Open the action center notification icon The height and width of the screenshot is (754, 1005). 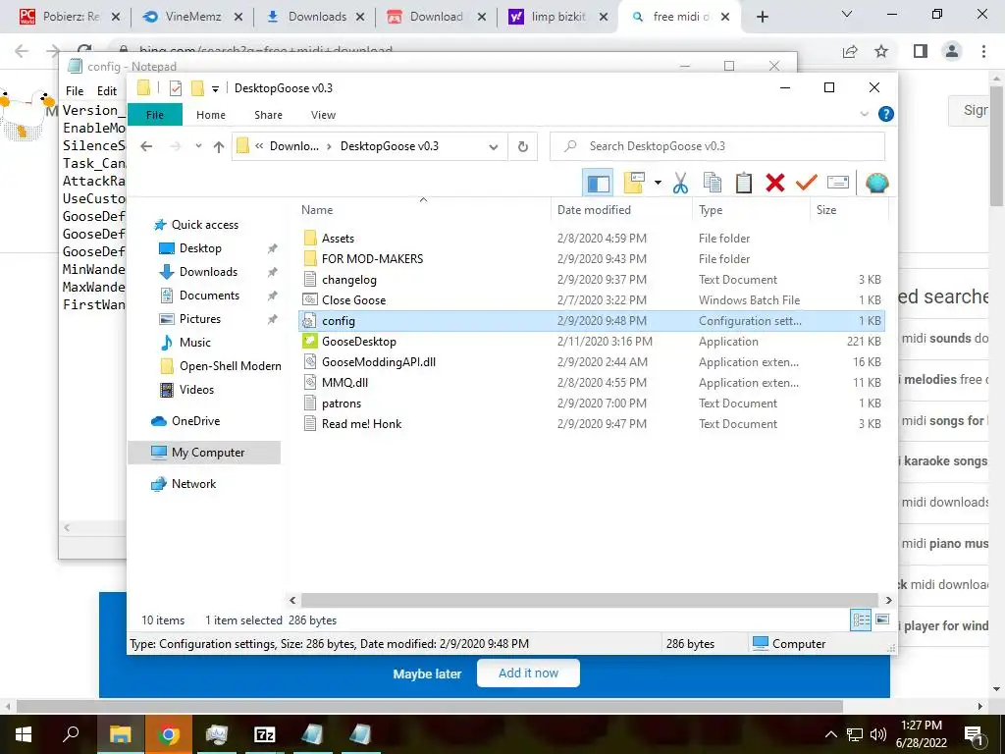coord(974,734)
